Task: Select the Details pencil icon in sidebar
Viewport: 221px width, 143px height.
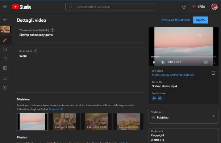Action: coord(5,40)
